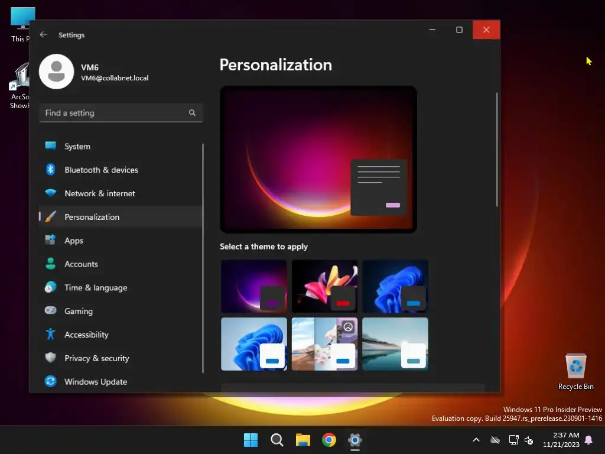Click the network display tray icon
The width and height of the screenshot is (605, 454).
coord(513,440)
